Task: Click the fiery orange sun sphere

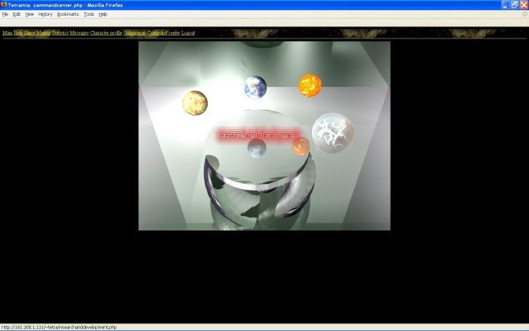Action: [310, 85]
